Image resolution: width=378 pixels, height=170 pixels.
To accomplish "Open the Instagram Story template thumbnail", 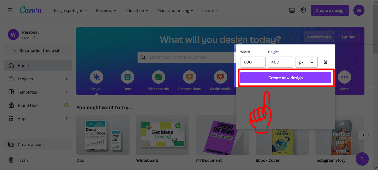I will coord(340,135).
